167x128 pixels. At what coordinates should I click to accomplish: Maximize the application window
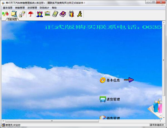153,2
